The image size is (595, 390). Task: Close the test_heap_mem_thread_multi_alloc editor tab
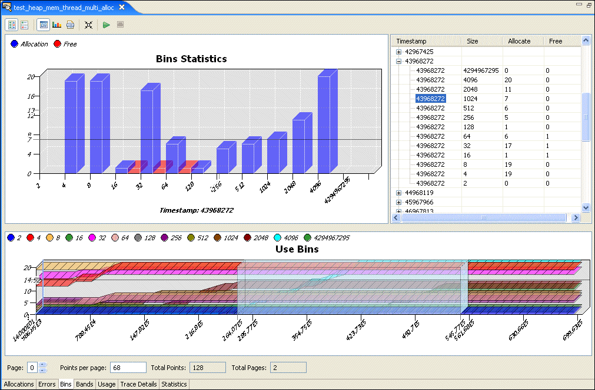122,7
